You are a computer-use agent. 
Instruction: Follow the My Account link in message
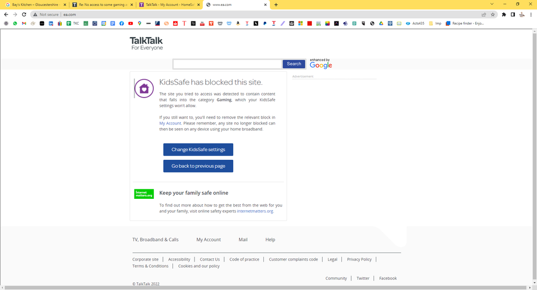click(x=170, y=123)
